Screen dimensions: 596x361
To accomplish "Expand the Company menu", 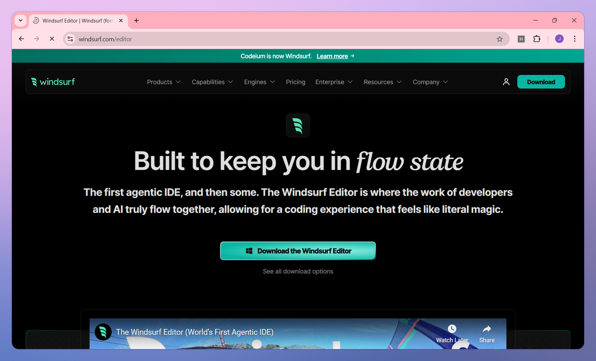I will click(x=431, y=82).
